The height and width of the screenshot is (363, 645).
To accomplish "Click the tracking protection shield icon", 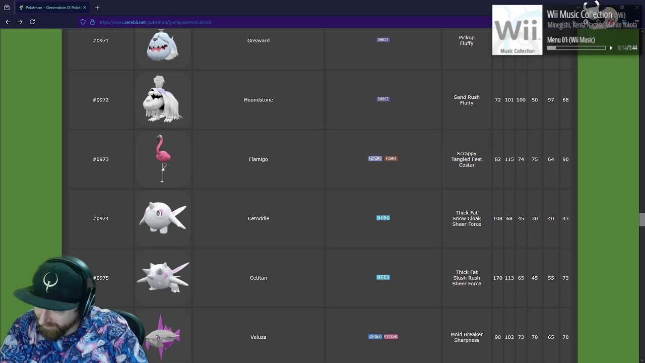I will point(83,22).
